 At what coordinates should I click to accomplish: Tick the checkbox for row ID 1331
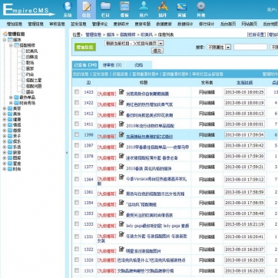coord(77,237)
